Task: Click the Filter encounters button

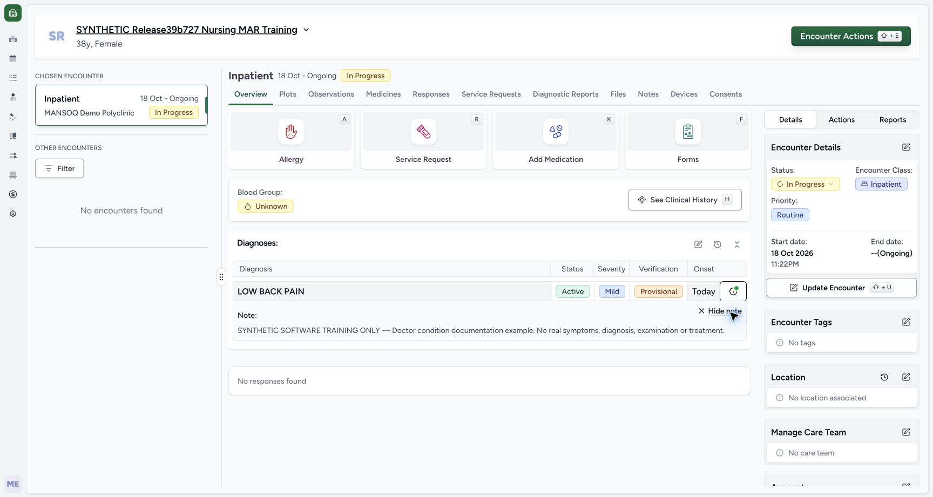Action: (59, 168)
